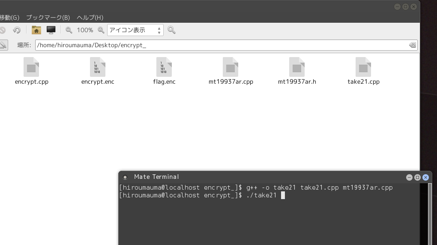
Task: Click the reload icon in toolbar
Action: pos(17,30)
